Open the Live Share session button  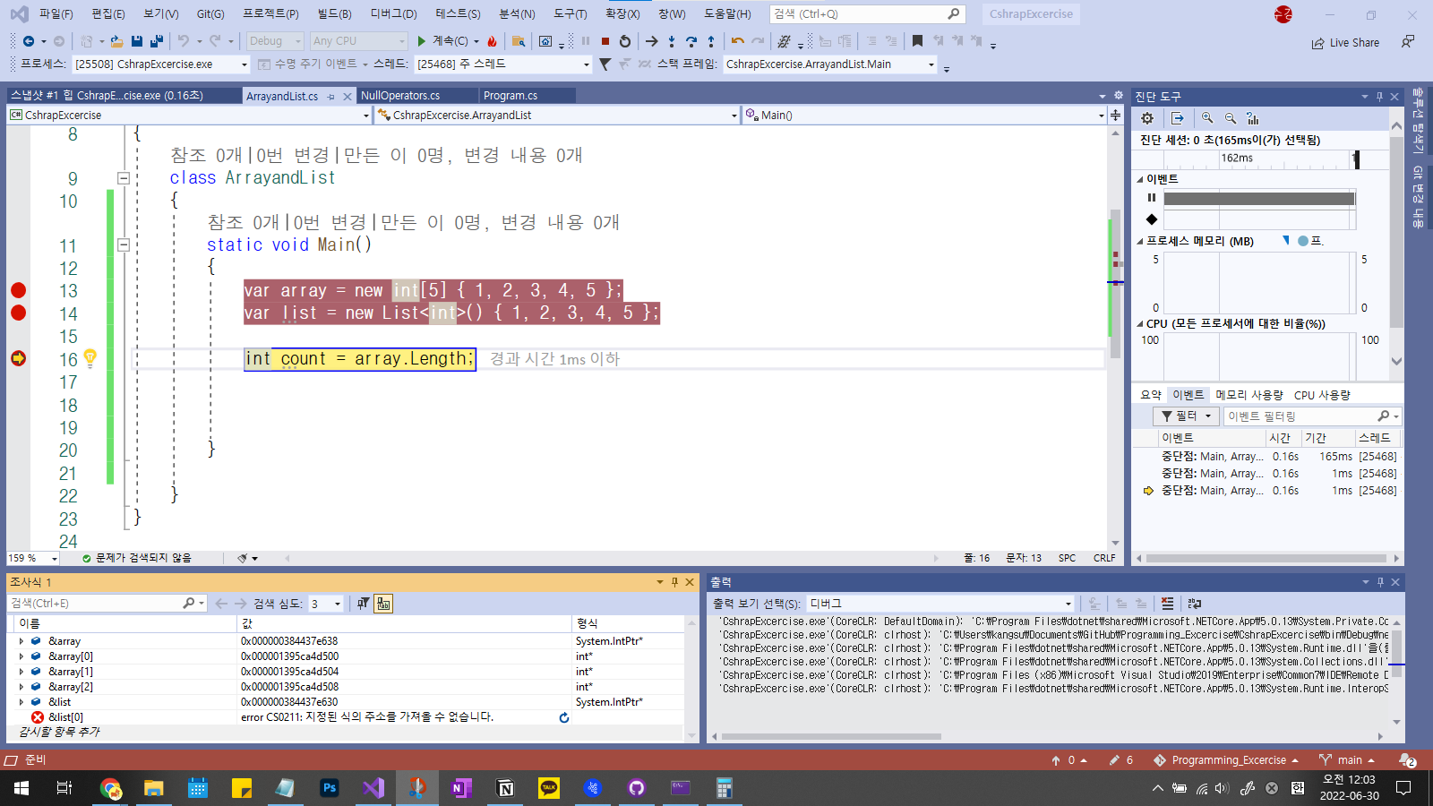pyautogui.click(x=1346, y=42)
